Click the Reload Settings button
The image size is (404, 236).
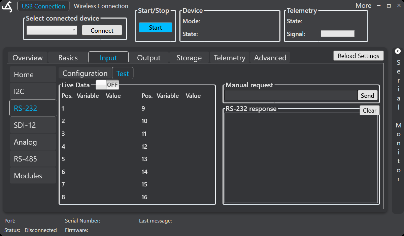[x=359, y=56]
